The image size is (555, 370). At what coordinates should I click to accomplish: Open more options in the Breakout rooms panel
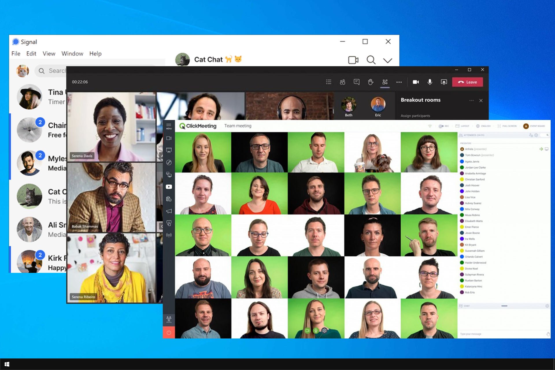coord(471,101)
